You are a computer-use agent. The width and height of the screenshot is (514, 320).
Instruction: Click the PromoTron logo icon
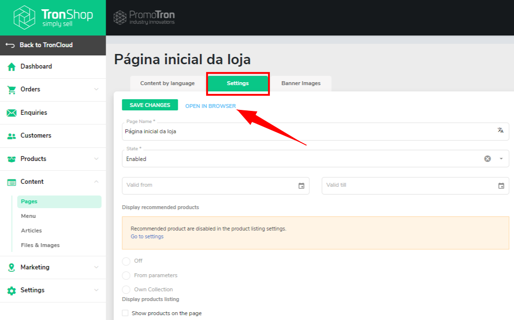[x=120, y=18]
